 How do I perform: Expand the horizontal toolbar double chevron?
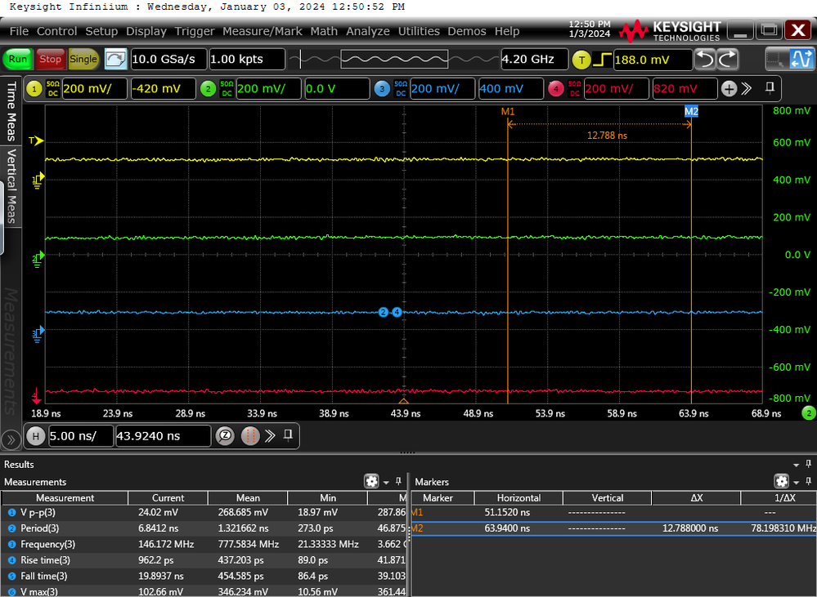click(x=270, y=436)
